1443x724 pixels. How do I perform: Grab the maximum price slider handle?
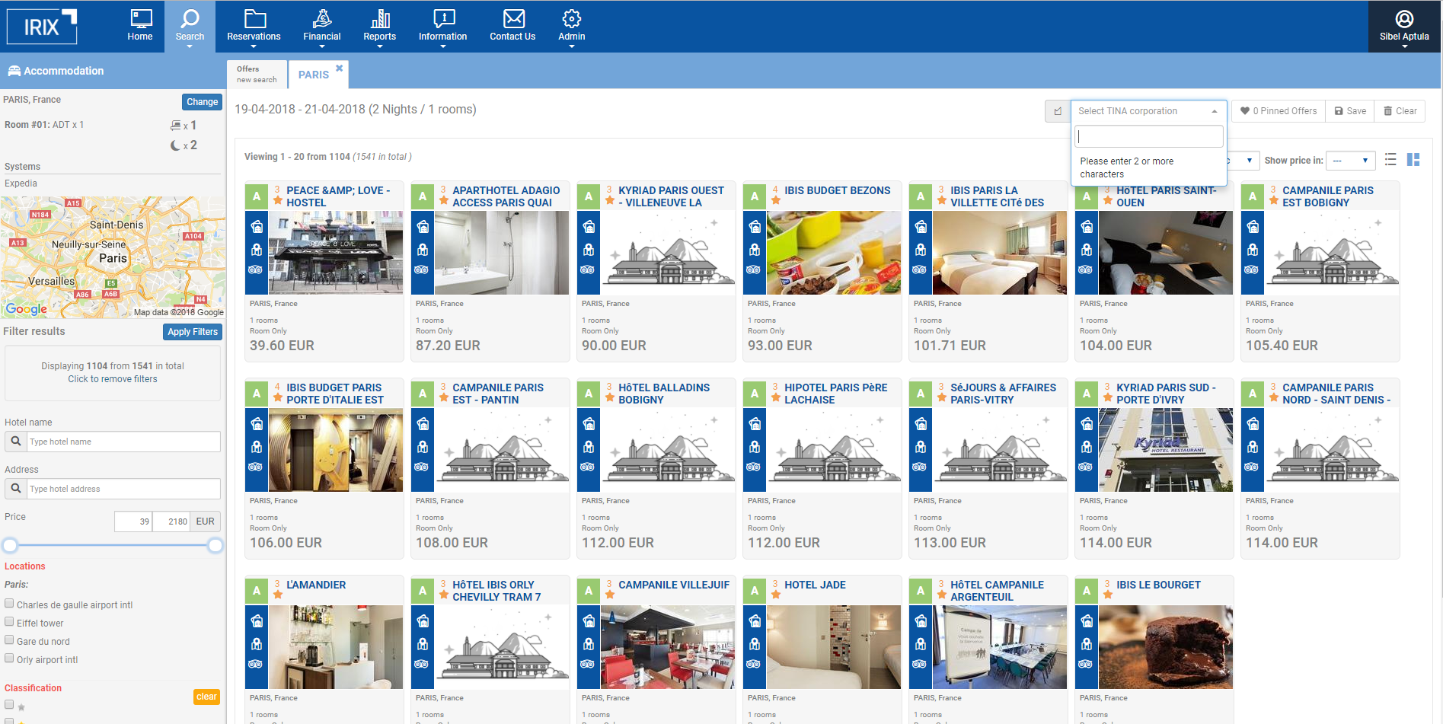(x=215, y=545)
